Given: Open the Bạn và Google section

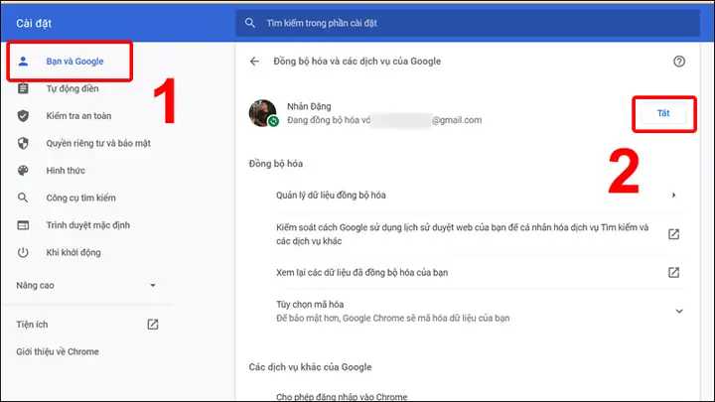Looking at the screenshot, I should coord(74,62).
